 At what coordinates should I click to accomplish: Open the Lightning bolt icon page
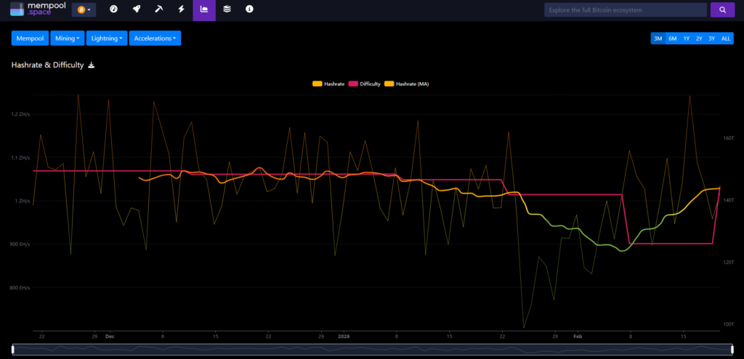pyautogui.click(x=181, y=9)
